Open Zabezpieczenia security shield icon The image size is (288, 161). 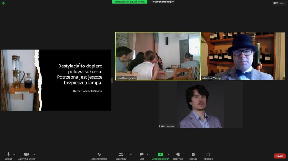99,155
